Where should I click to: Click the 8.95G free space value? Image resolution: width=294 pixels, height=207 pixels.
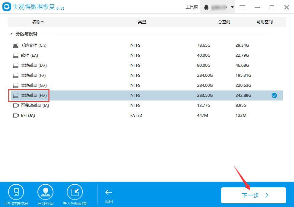(241, 106)
